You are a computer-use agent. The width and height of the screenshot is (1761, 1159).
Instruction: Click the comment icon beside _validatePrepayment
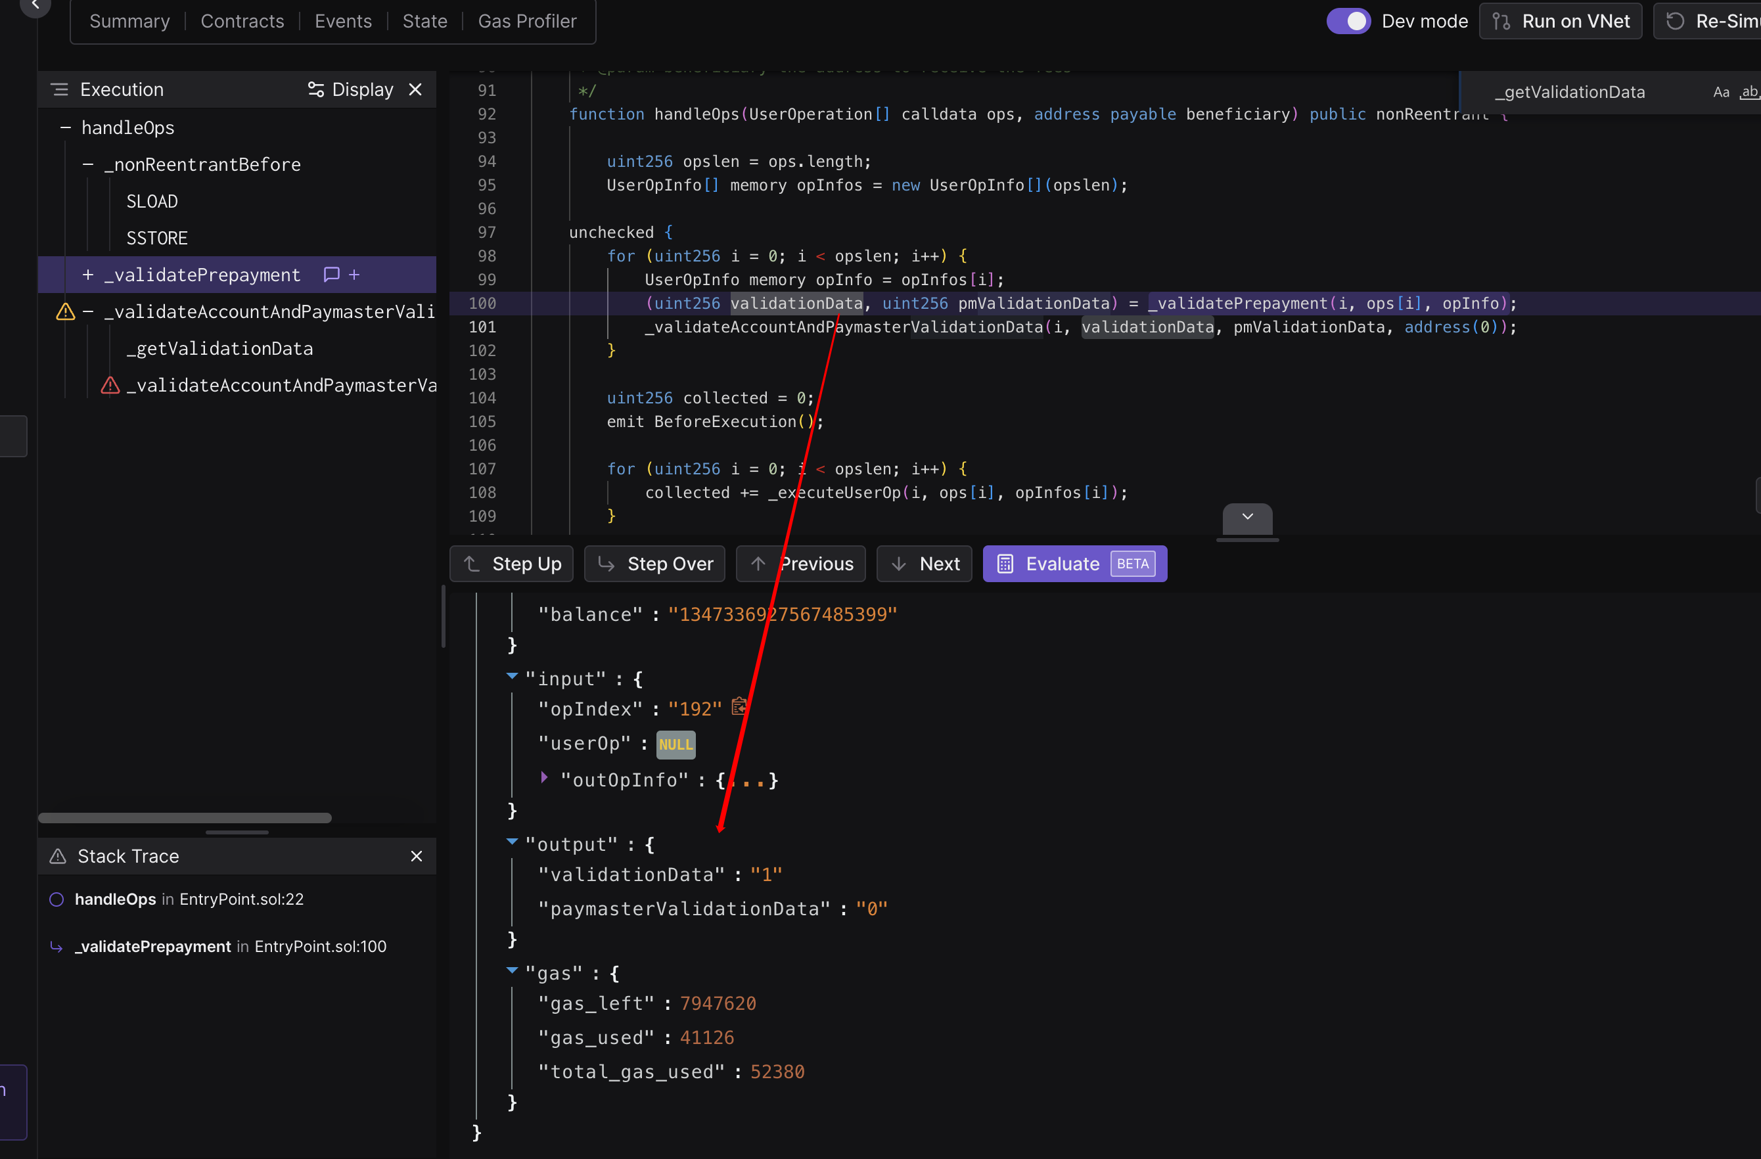pos(331,275)
